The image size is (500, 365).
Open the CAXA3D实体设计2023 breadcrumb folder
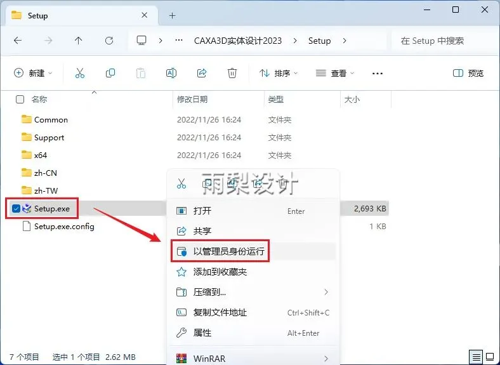tap(238, 41)
